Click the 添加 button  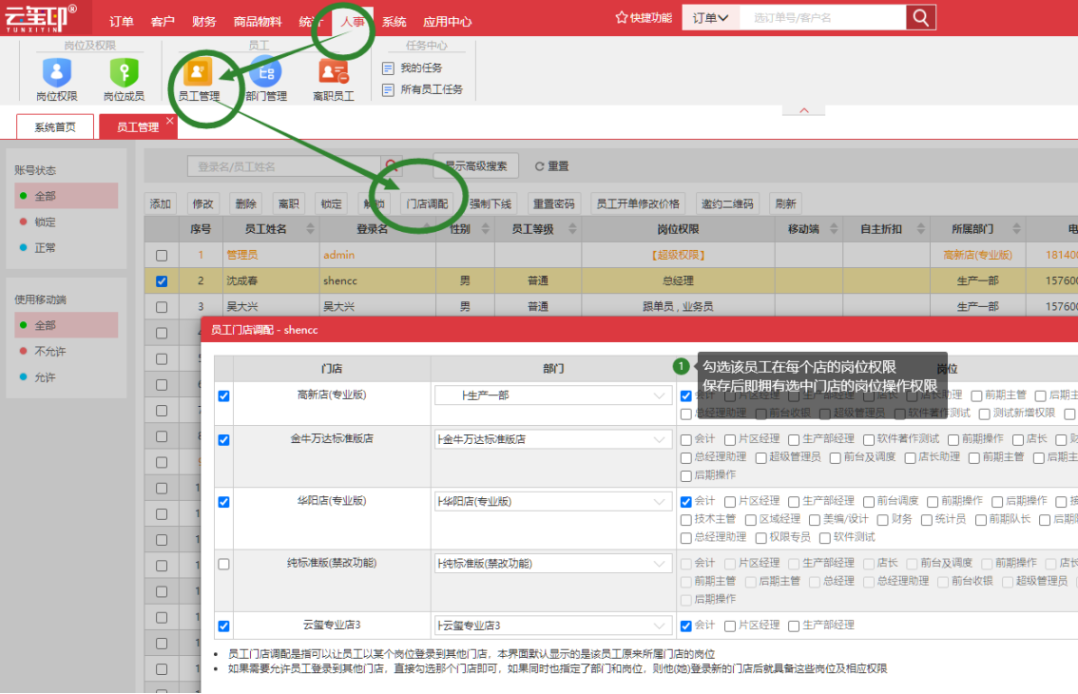(161, 203)
